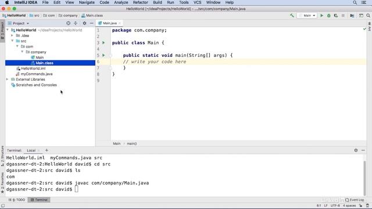Viewport: 372px width, 209px height.
Task: Open the VCS menu
Action: [197, 2]
